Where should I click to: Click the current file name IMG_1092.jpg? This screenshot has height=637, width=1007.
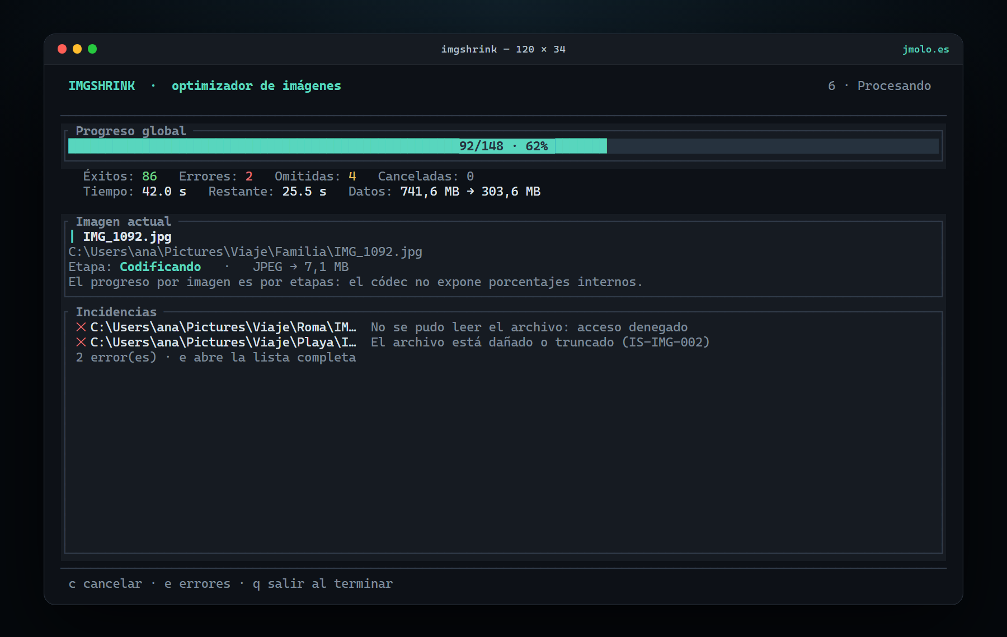click(x=127, y=236)
